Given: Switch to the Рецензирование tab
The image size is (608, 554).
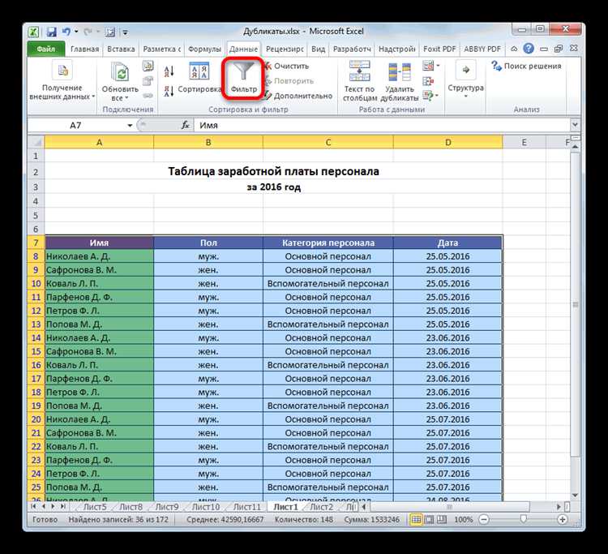Looking at the screenshot, I should click(285, 49).
